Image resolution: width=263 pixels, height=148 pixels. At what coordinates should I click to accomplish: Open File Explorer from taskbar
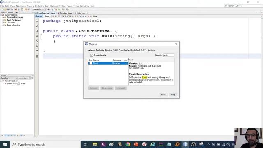point(95,144)
